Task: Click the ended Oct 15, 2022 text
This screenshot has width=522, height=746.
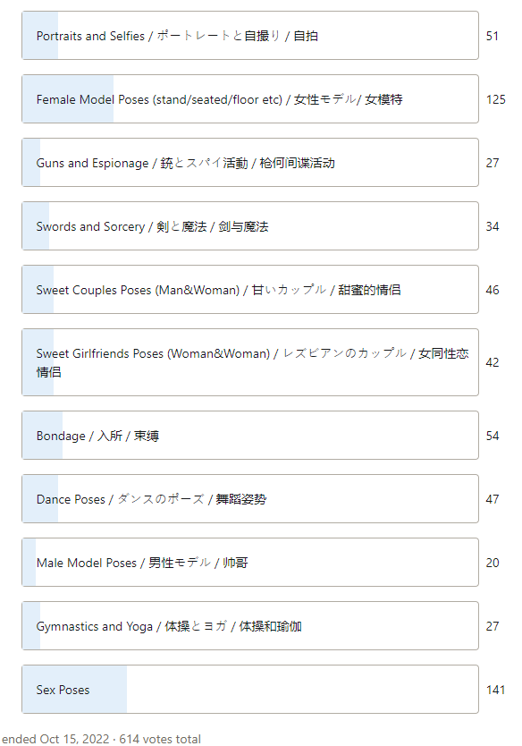Action: pos(55,739)
